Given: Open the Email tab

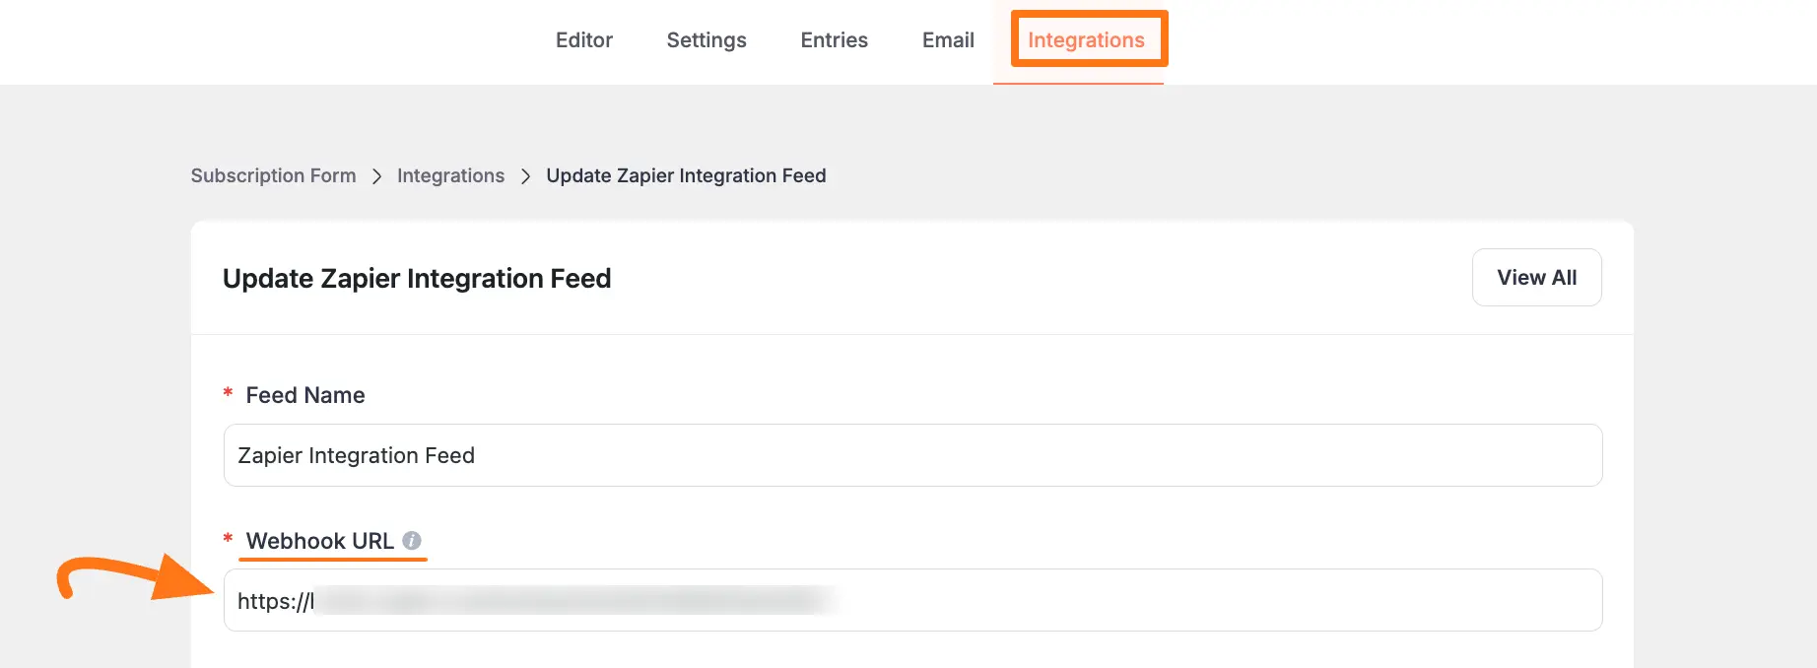Looking at the screenshot, I should [947, 40].
